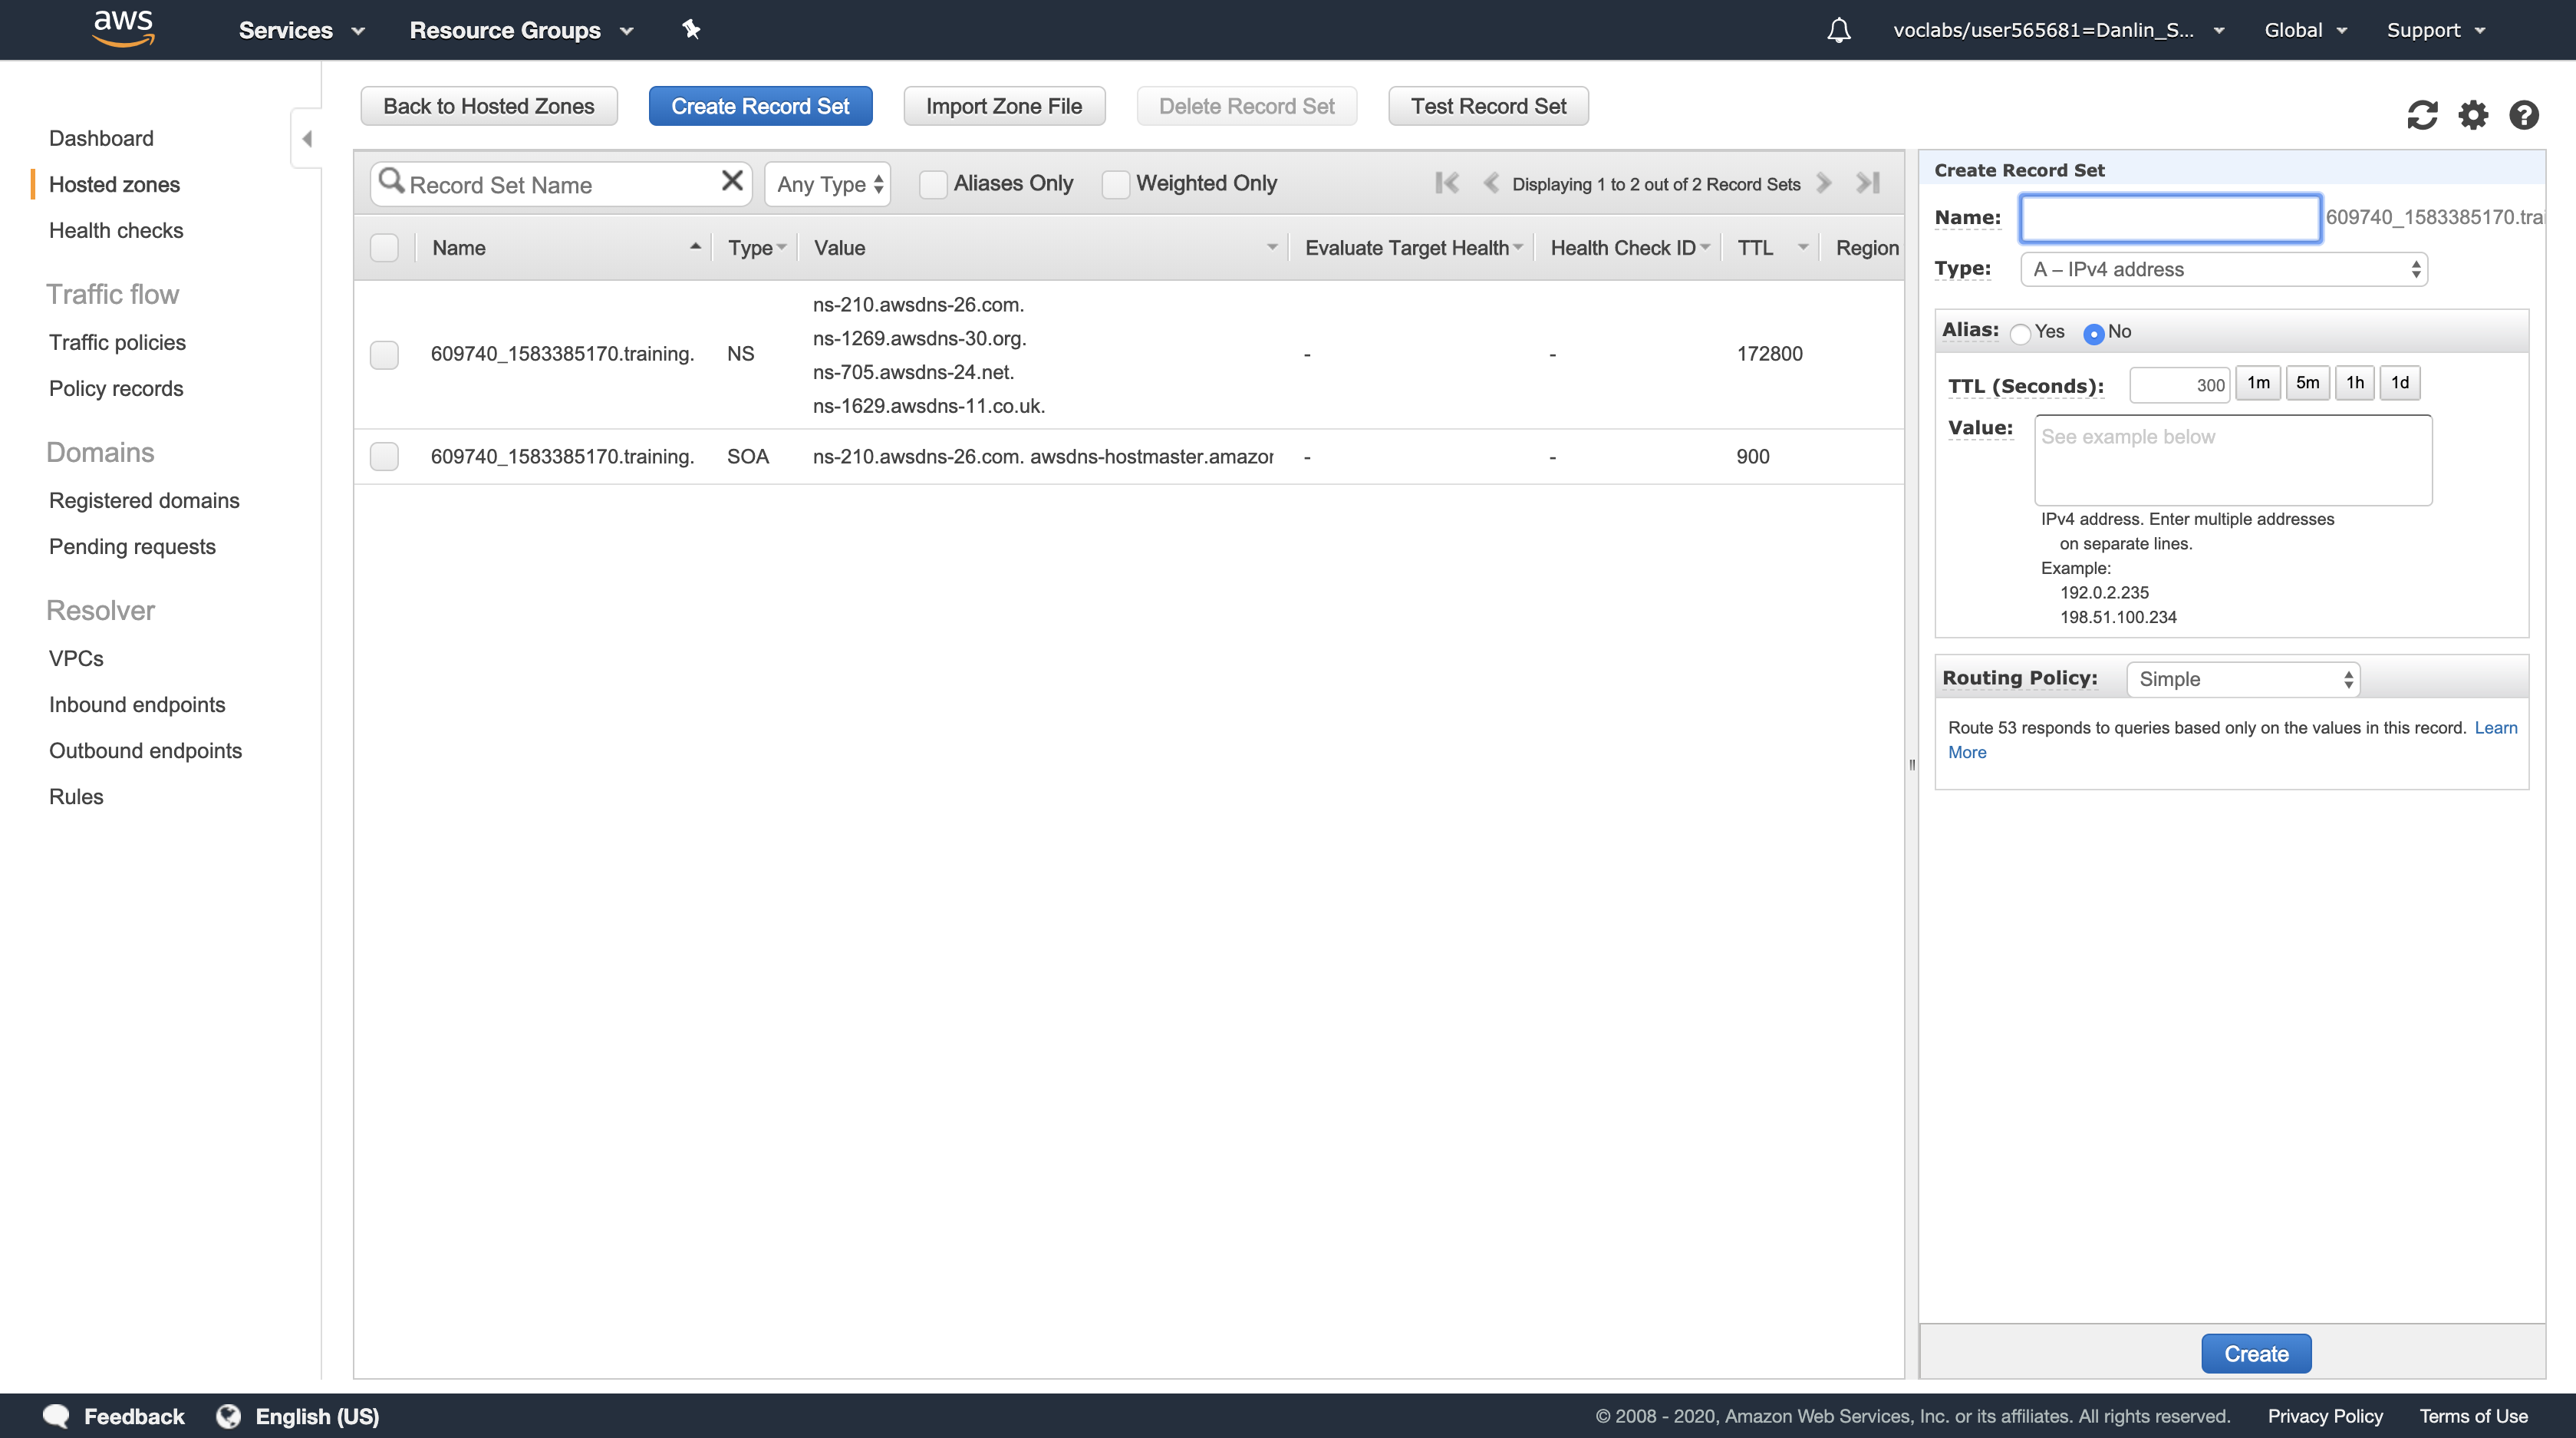The height and width of the screenshot is (1438, 2576).
Task: Collapse the left navigation pane arrow
Action: [307, 138]
